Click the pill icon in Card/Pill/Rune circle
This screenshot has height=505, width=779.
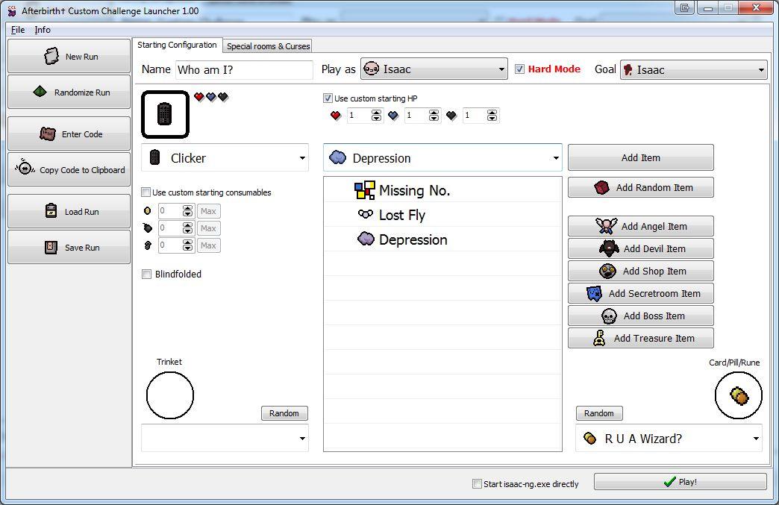[x=739, y=396]
